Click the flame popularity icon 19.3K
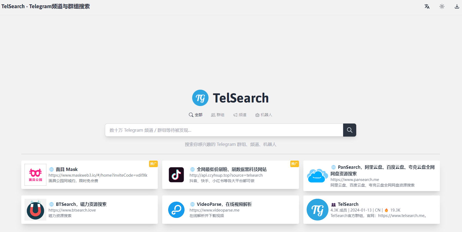The height and width of the screenshot is (232, 462). pos(386,210)
